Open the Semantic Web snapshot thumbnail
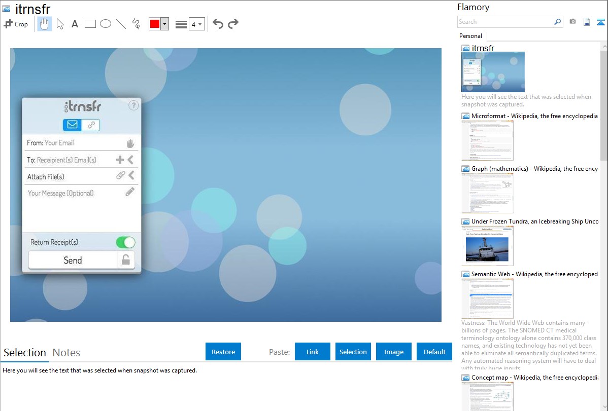Screen dimensions: 608x411 [x=487, y=298]
